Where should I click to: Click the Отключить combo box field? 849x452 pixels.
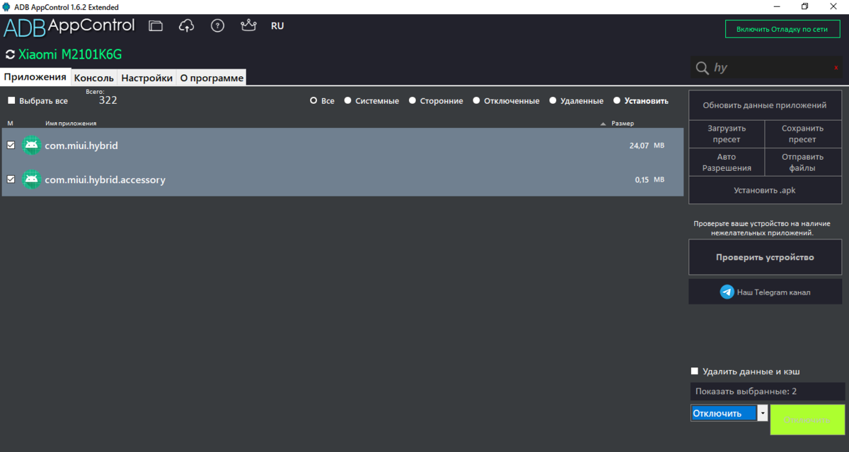pyautogui.click(x=723, y=413)
